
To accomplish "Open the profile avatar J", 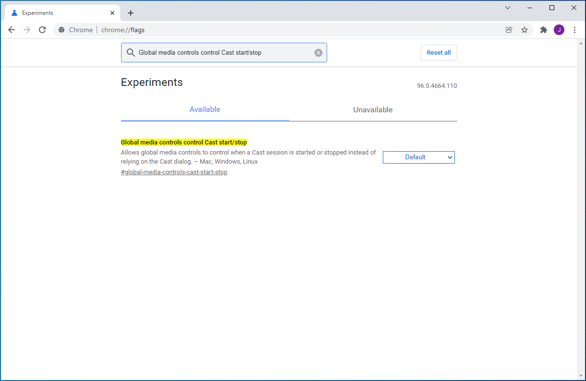I will click(x=559, y=30).
